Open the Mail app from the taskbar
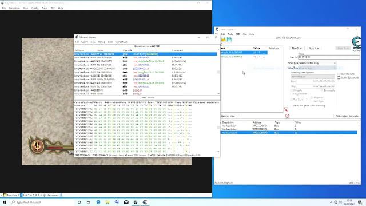The width and height of the screenshot is (366, 206). click(x=126, y=202)
